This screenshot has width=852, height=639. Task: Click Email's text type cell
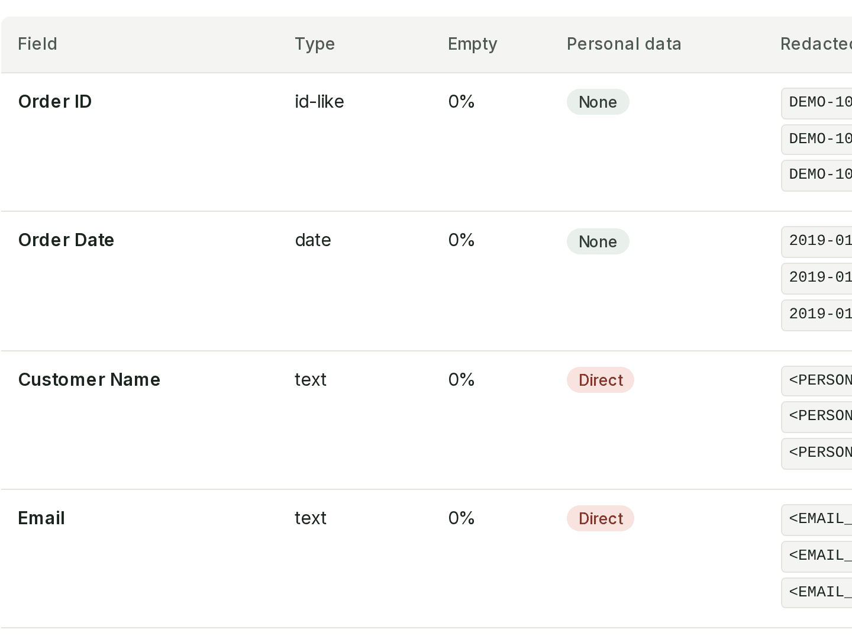point(311,518)
